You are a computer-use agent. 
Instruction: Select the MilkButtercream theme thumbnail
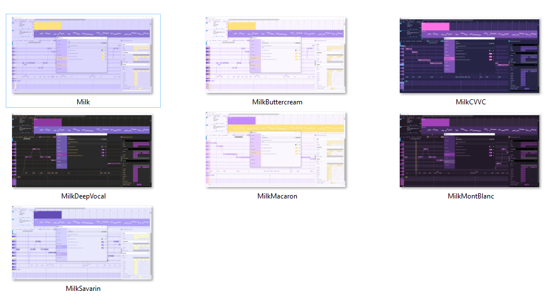(276, 55)
